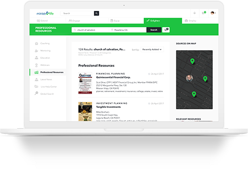Click the Global Search magnifier icon
The height and width of the screenshot is (171, 248).
point(36,93)
